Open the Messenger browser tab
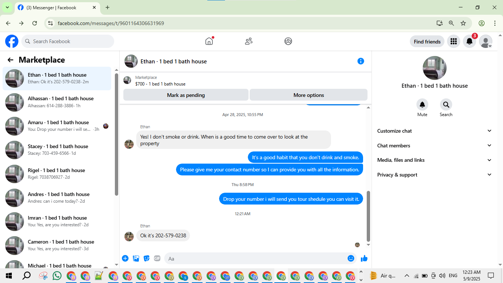The image size is (503, 283). (57, 7)
